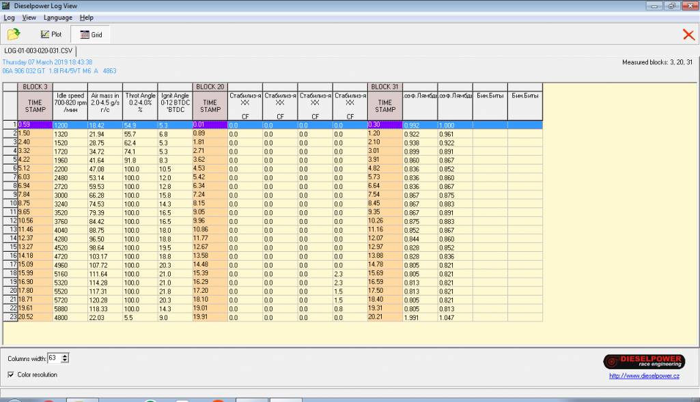Switch to the Plot view
This screenshot has width=700, height=402.
click(51, 35)
